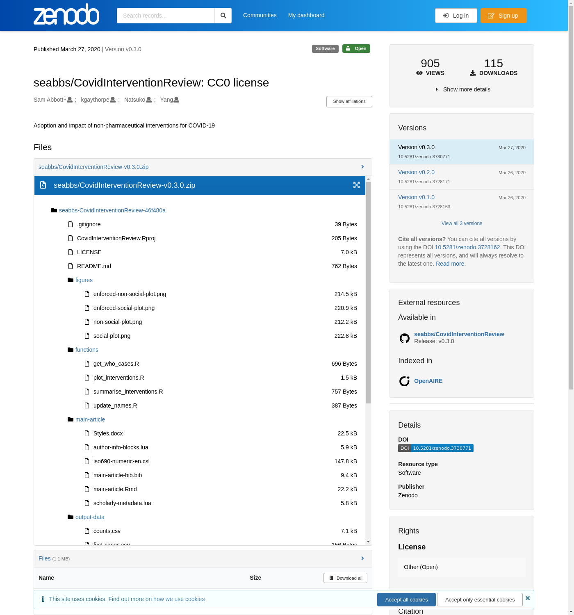Toggle Show affiliations
Screen dimensions: 574x615
pos(349,102)
